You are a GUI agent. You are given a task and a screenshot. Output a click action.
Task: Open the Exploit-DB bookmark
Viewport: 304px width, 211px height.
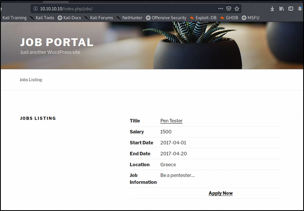click(203, 18)
